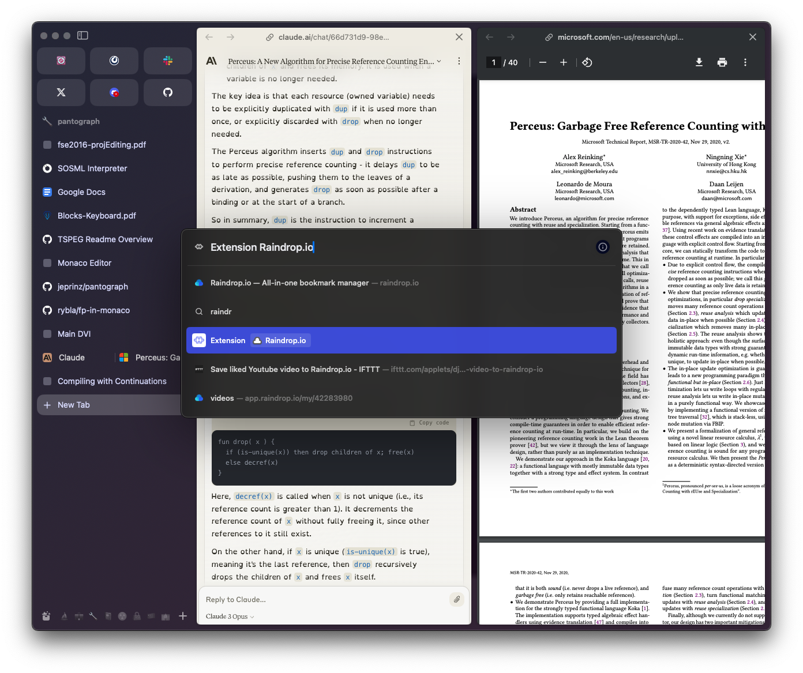Viewport: 803px width, 673px height.
Task: Select Raindrop.io bookmark manager suggestion
Action: pyautogui.click(x=401, y=283)
